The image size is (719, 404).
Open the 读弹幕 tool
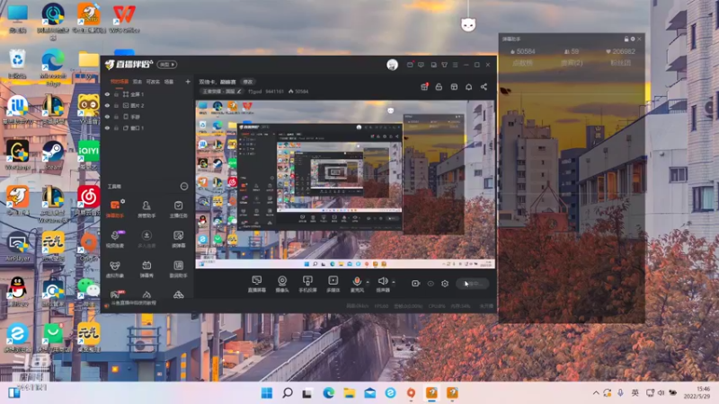coord(178,239)
